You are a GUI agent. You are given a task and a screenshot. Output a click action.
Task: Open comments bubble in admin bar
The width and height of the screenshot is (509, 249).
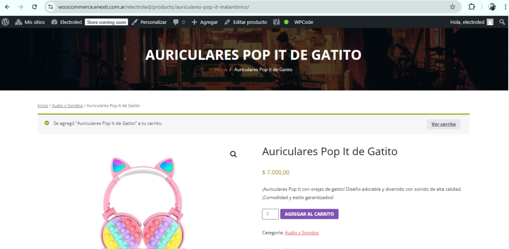(x=178, y=22)
